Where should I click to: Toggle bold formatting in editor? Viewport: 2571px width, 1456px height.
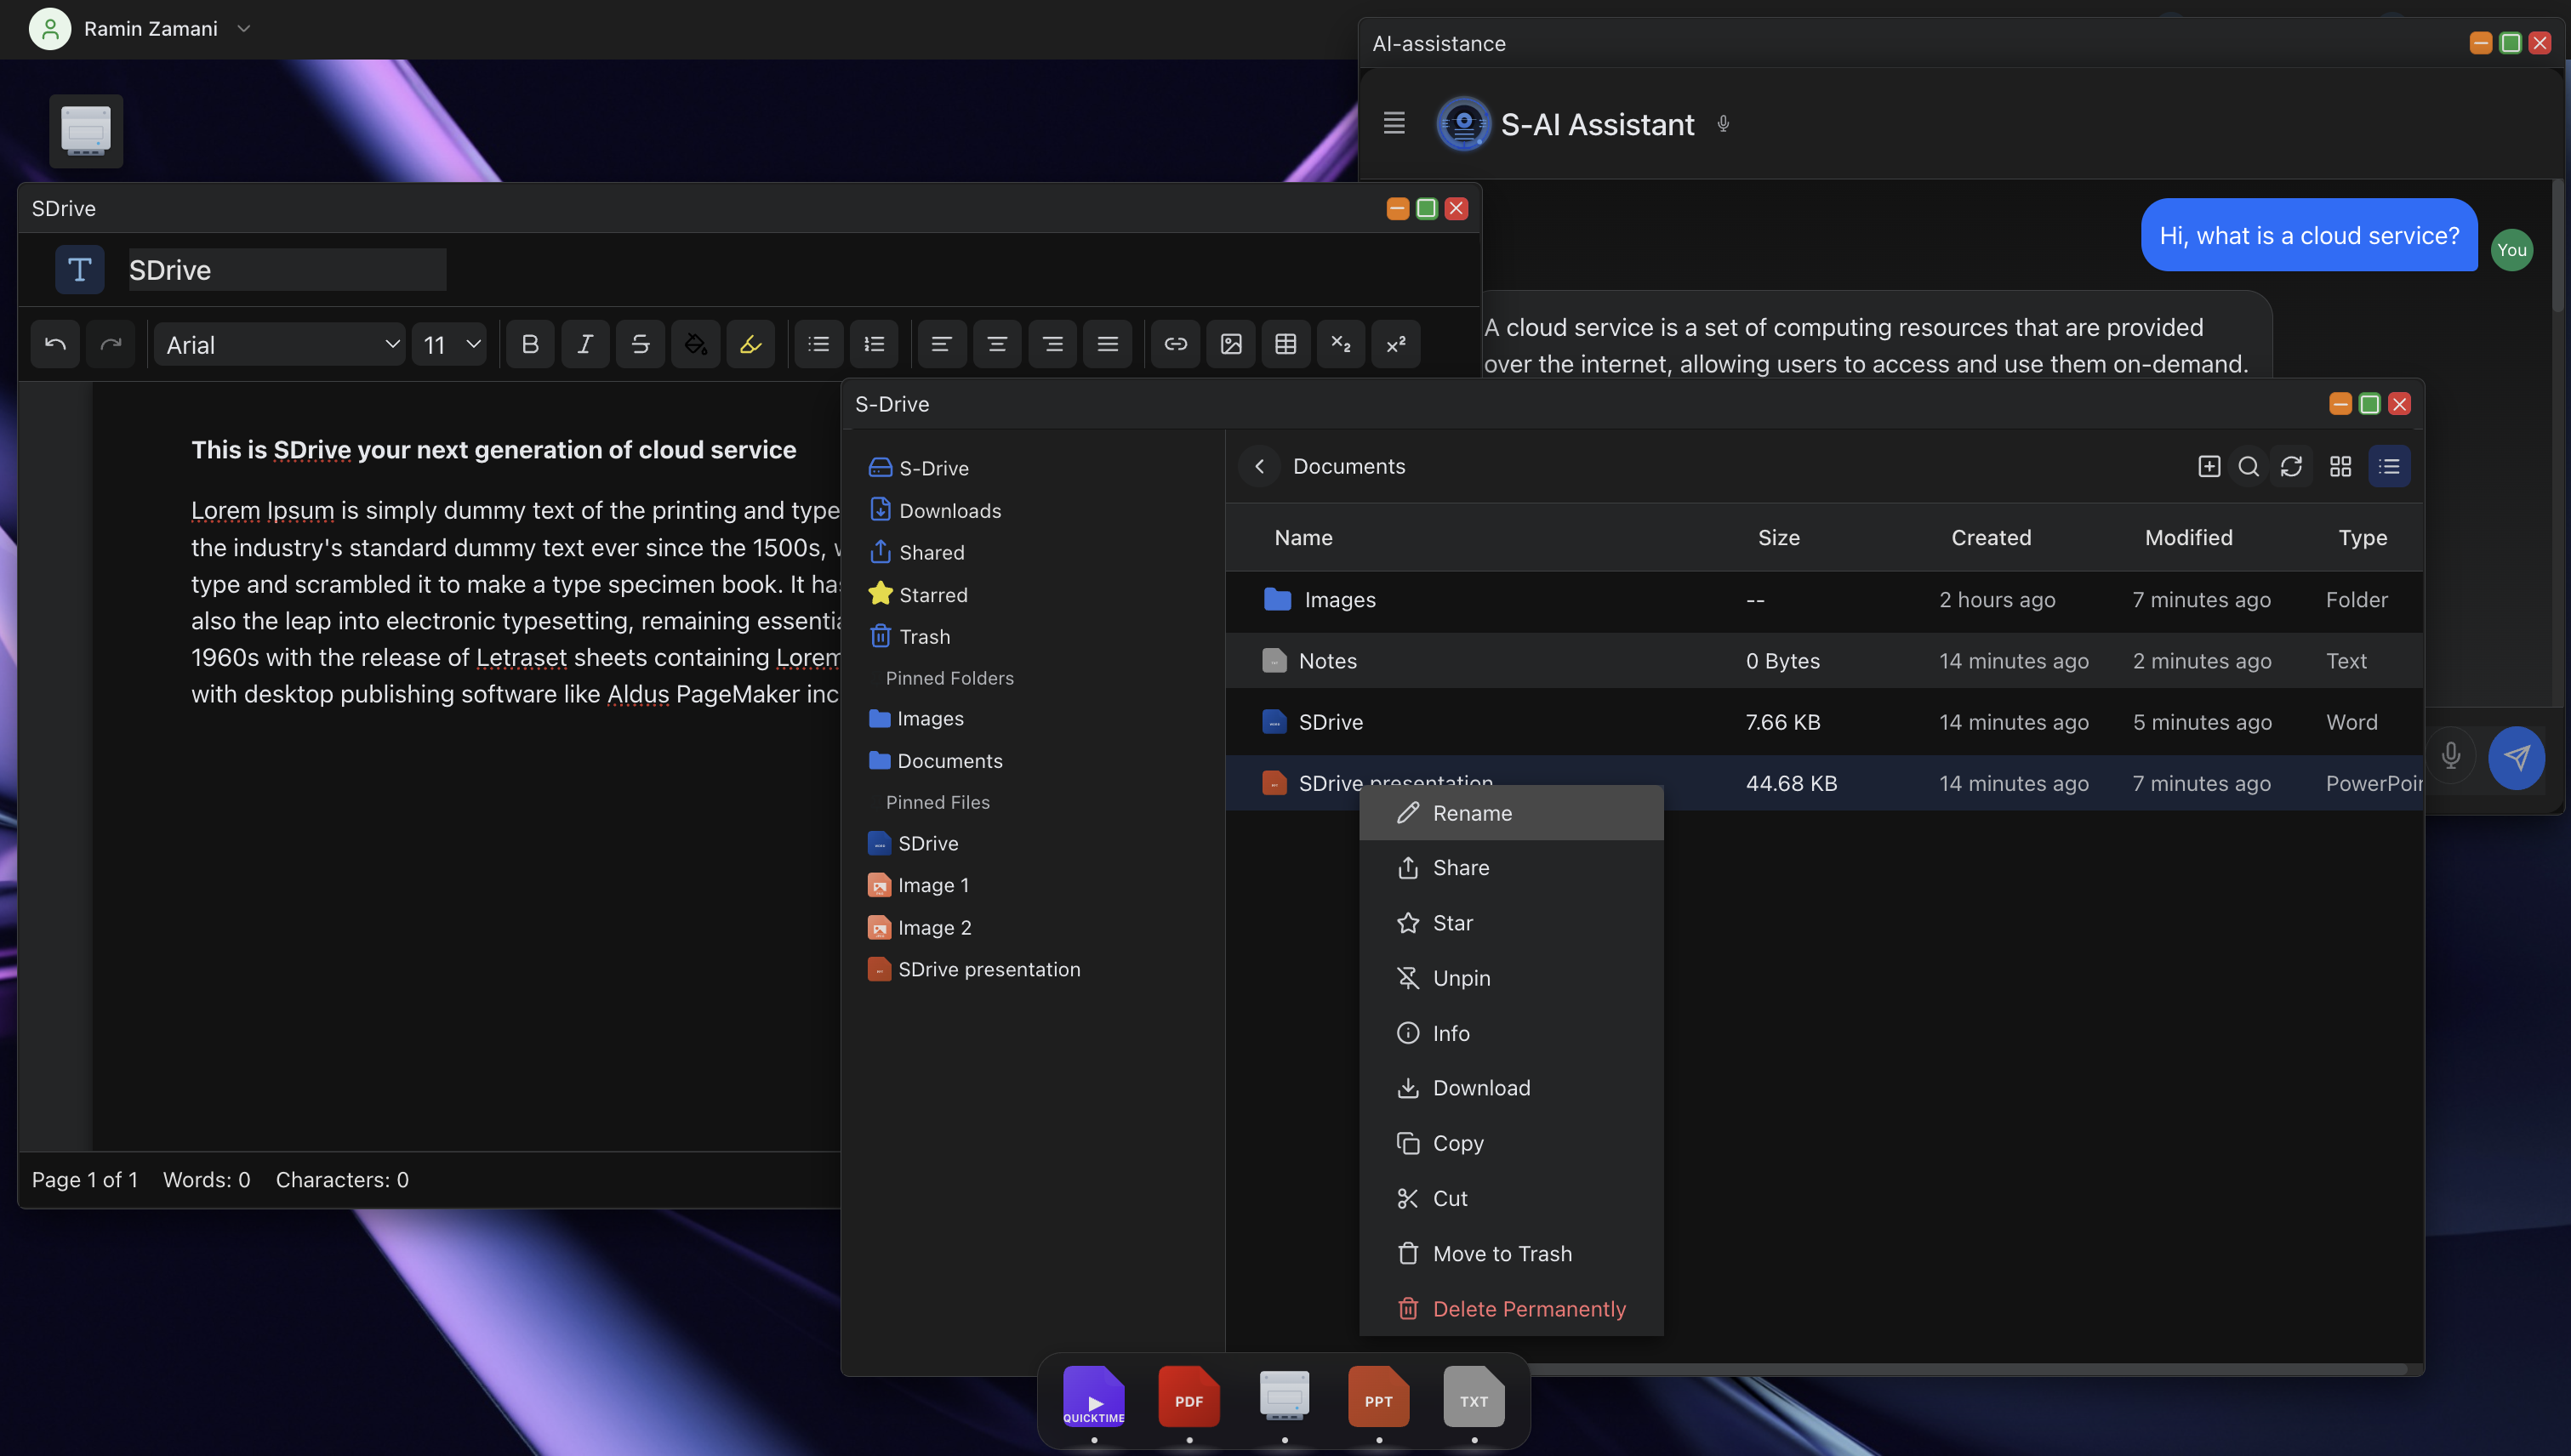coord(530,345)
